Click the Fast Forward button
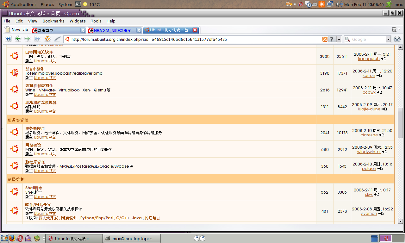Viewport: 405px width, 243px height. point(37,39)
